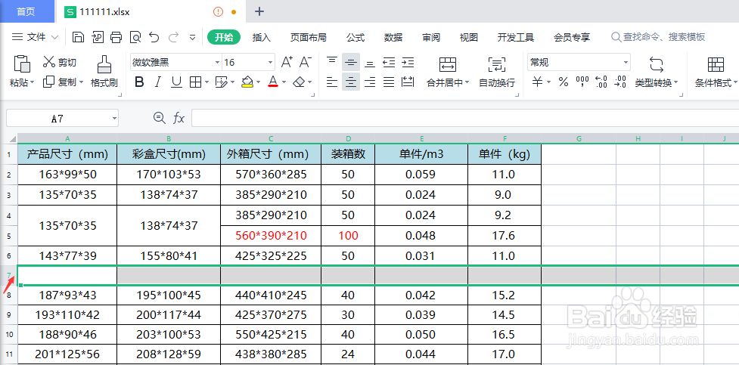Image resolution: width=739 pixels, height=365 pixels.
Task: Increase decimal places icon
Action: click(601, 82)
